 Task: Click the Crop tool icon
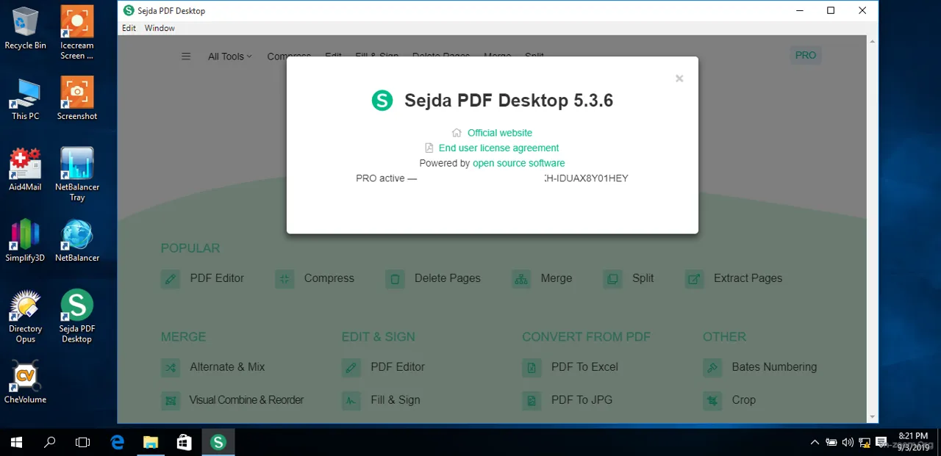click(712, 401)
